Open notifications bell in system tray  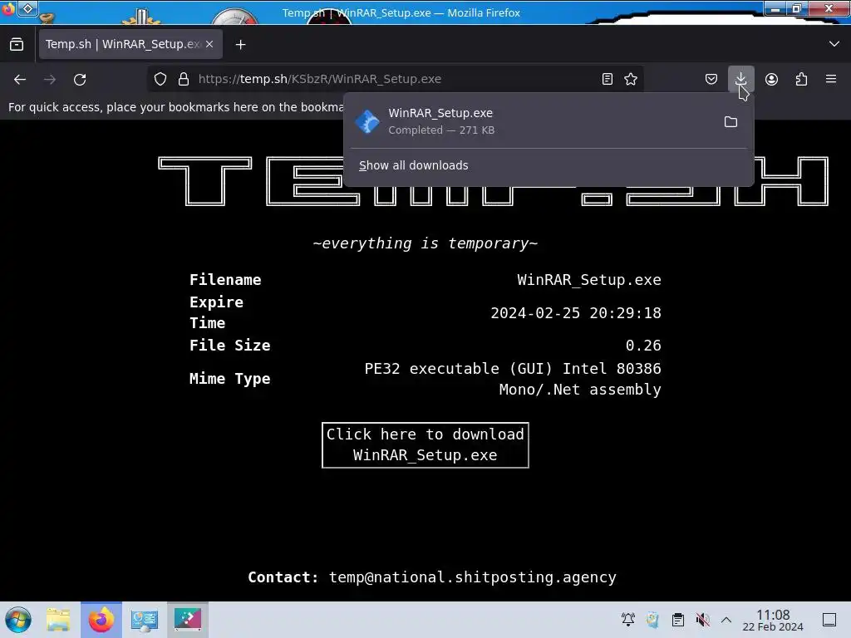(628, 620)
